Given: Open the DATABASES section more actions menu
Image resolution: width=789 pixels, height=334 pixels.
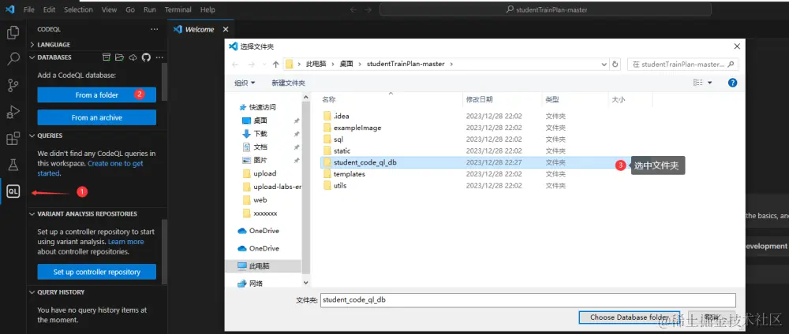Looking at the screenshot, I should pyautogui.click(x=159, y=58).
